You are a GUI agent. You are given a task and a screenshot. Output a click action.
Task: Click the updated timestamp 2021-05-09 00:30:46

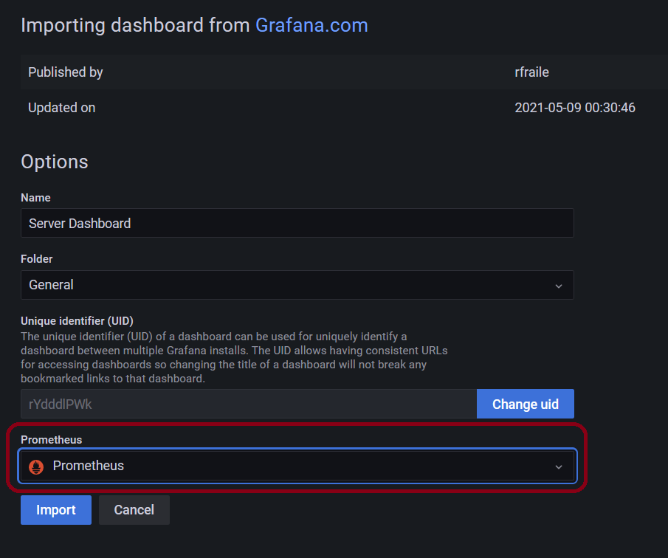point(574,108)
